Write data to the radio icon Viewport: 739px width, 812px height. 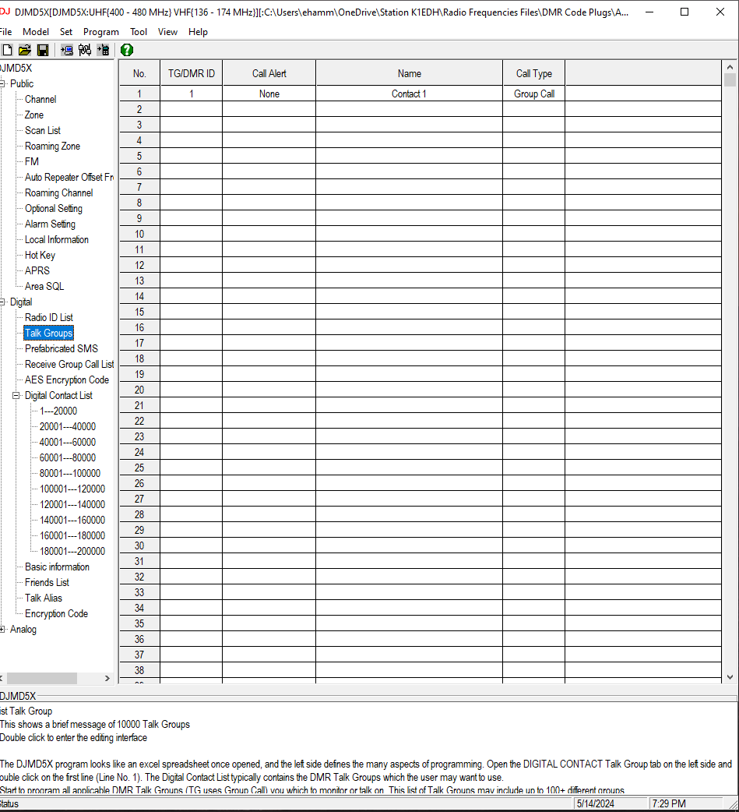[103, 50]
